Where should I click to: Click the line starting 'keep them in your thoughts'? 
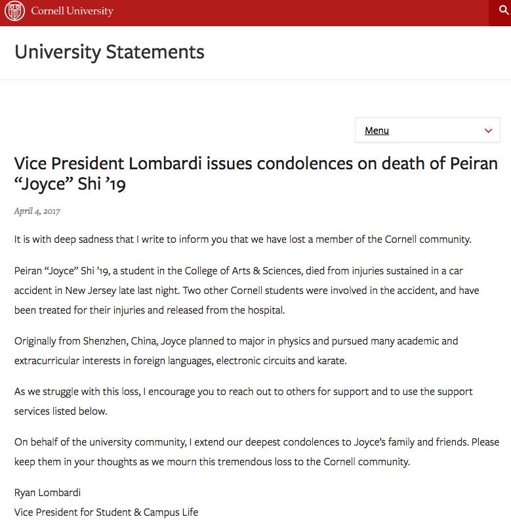[x=212, y=462]
